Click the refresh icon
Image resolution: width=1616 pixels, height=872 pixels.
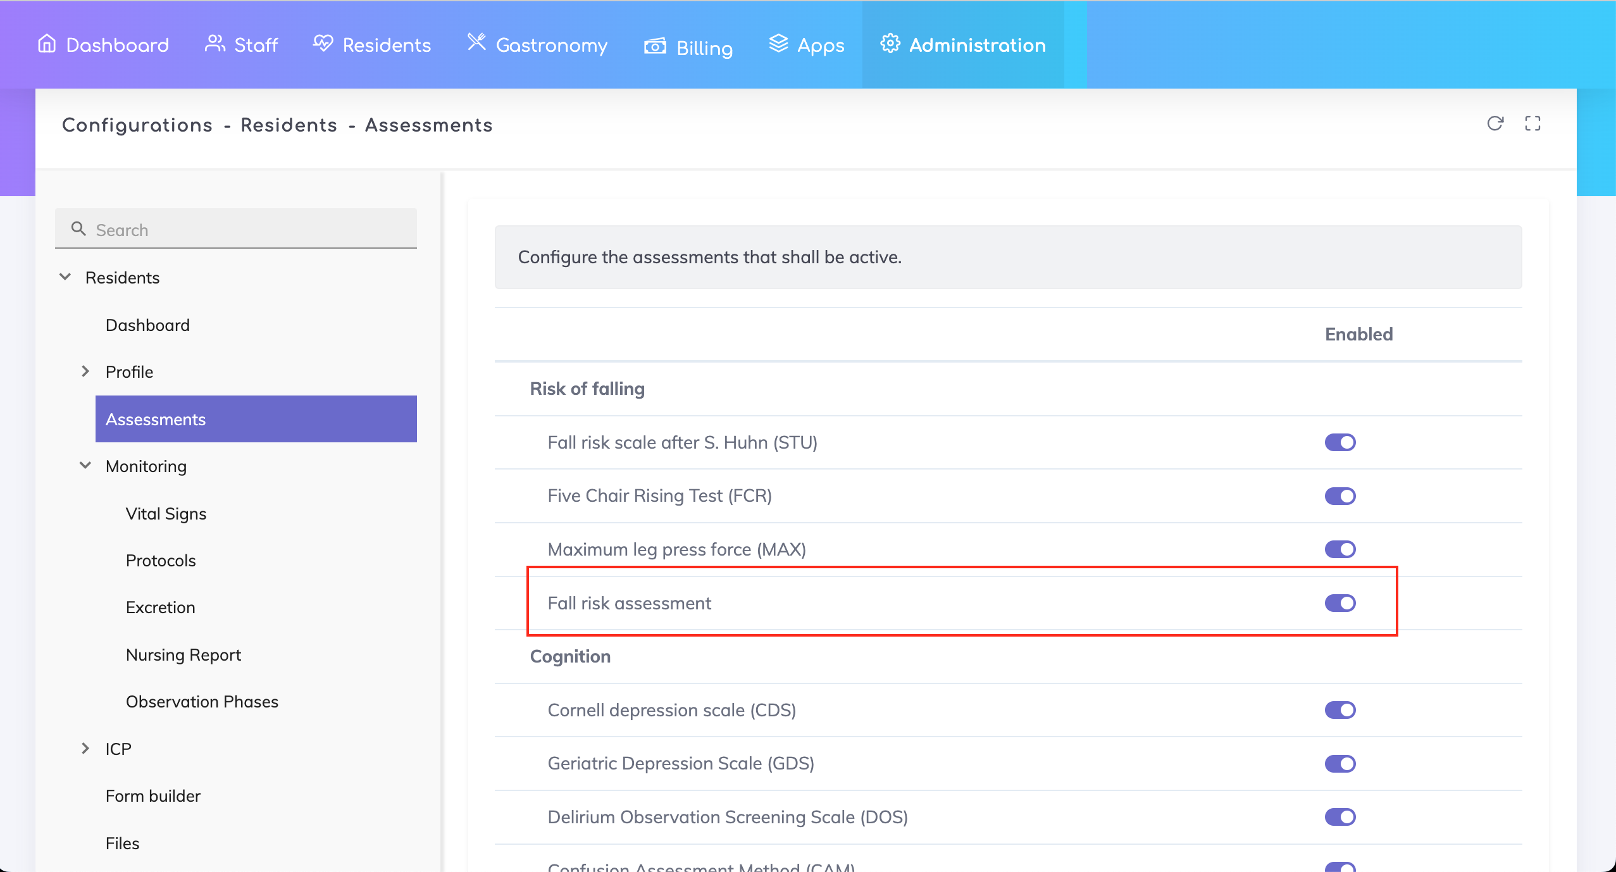click(1495, 123)
